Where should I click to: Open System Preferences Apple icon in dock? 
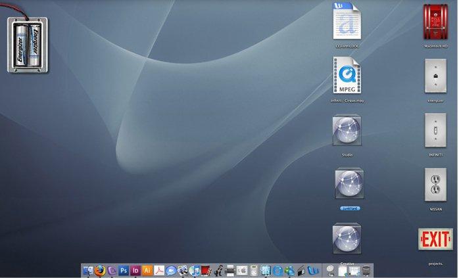pyautogui.click(x=242, y=271)
